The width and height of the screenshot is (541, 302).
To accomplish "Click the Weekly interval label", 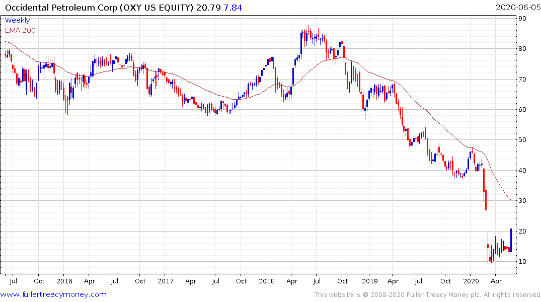I will 17,20.
